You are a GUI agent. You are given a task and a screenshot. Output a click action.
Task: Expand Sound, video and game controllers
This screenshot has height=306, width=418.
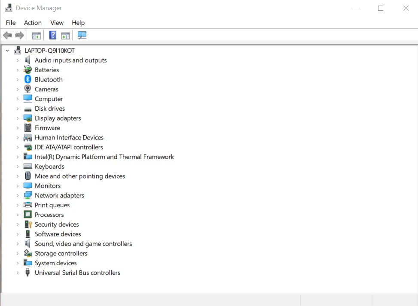click(18, 244)
